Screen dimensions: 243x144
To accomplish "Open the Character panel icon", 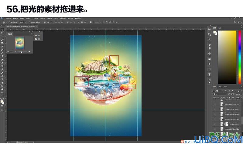I will click(209, 79).
